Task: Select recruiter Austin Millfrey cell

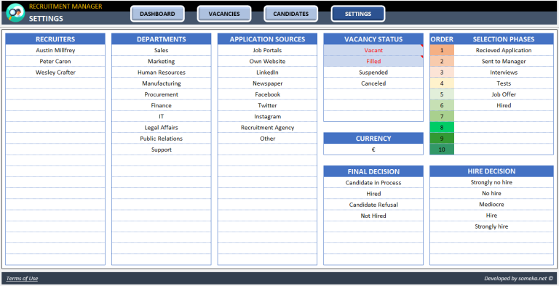Action: [55, 50]
